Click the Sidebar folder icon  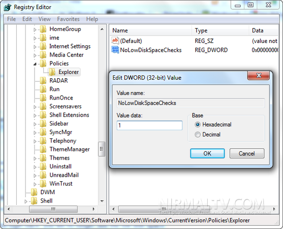tap(43, 124)
